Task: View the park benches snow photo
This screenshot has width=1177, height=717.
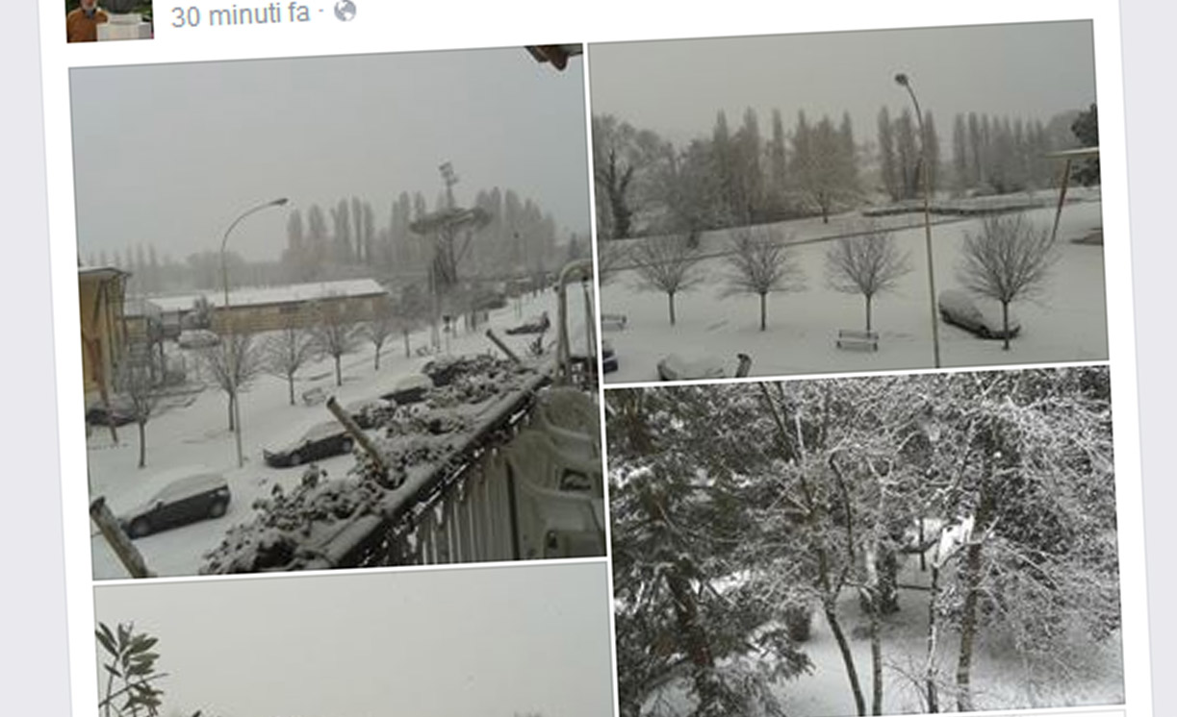Action: click(x=847, y=200)
